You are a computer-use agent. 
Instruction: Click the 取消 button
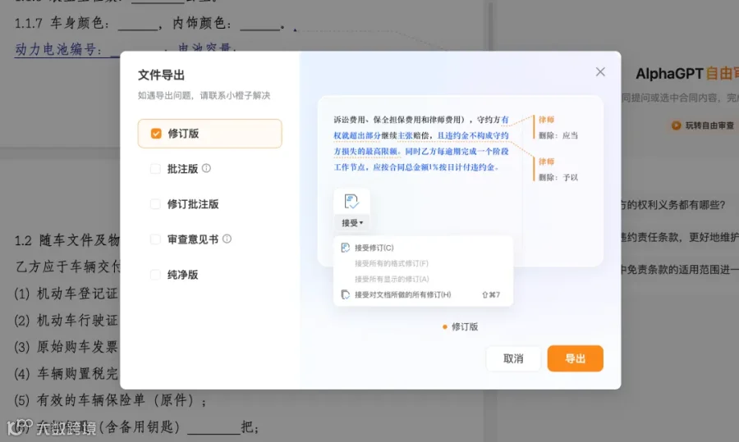(513, 358)
